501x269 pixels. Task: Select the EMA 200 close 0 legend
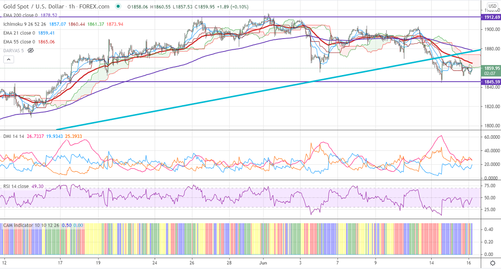pos(21,15)
